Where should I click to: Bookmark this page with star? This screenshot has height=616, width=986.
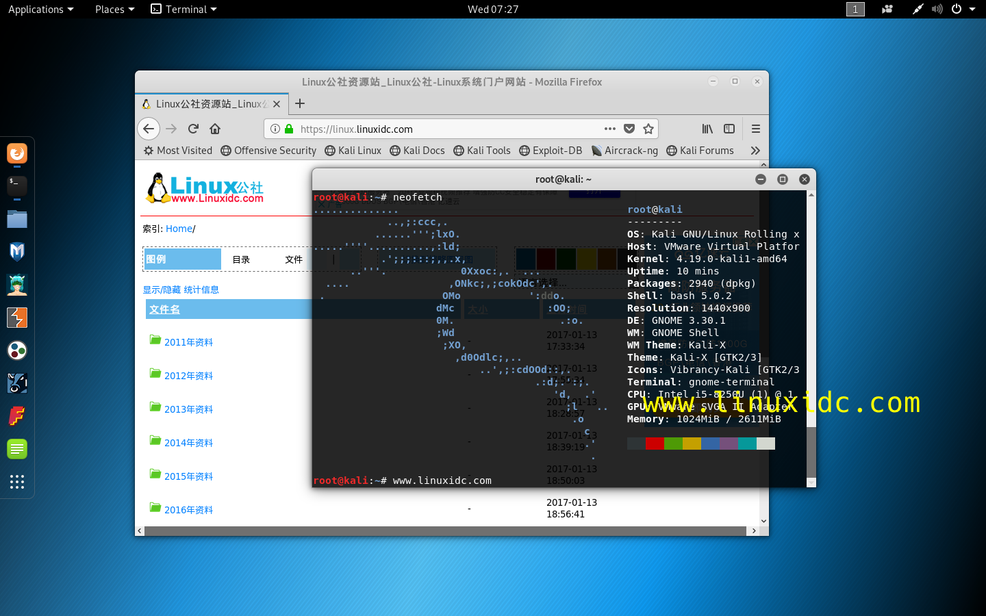click(648, 129)
